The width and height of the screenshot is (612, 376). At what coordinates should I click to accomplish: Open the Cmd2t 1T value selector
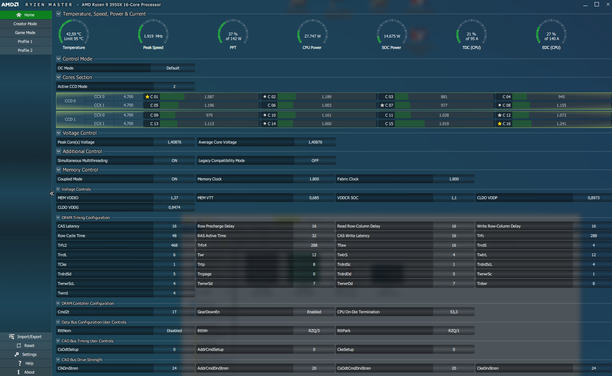(174, 312)
